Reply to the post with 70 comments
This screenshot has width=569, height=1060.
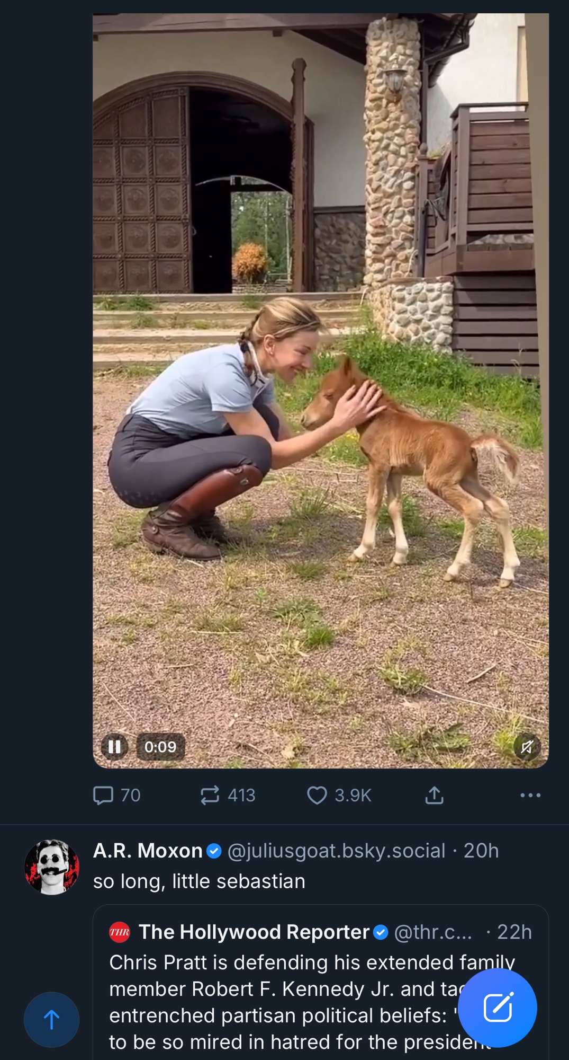pos(104,795)
